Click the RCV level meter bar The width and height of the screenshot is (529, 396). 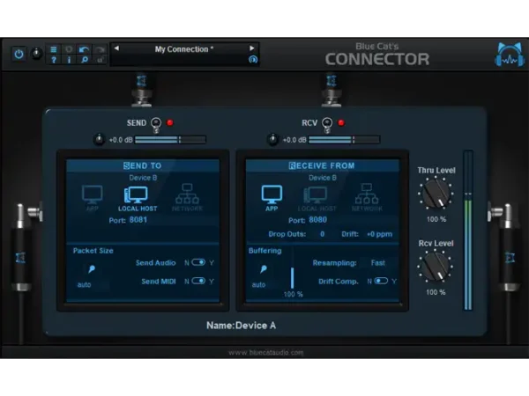click(x=344, y=139)
